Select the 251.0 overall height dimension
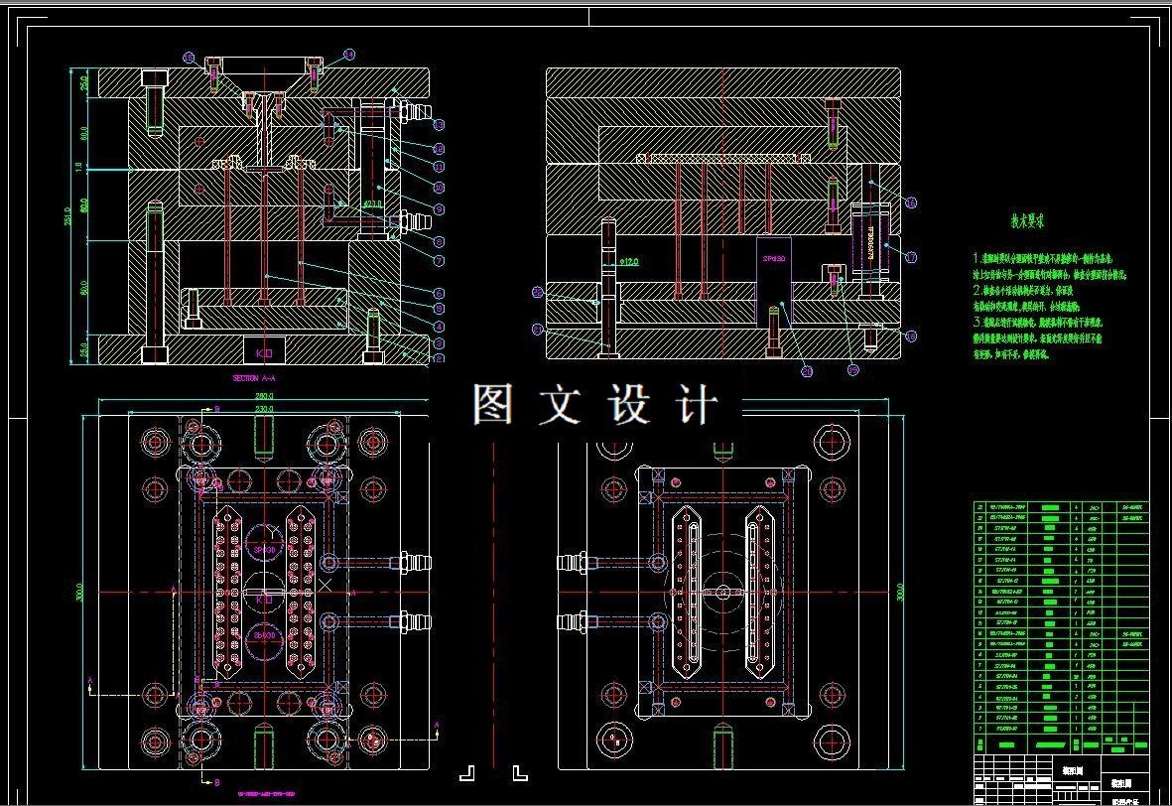Image resolution: width=1172 pixels, height=806 pixels. coord(68,216)
